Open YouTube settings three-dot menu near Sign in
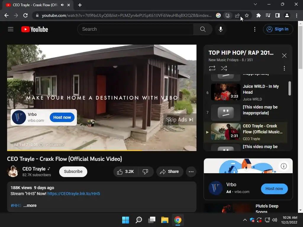The height and width of the screenshot is (227, 303). coord(255,29)
